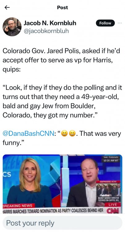Focus the Post your reply field

[62, 223]
